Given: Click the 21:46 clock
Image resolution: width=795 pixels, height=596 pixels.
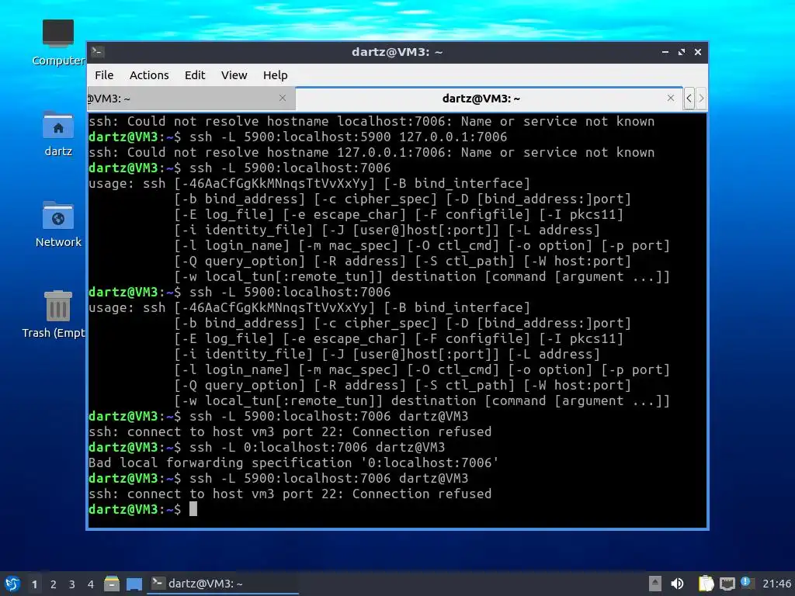Looking at the screenshot, I should tap(776, 584).
